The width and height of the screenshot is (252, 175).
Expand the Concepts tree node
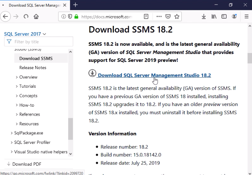pos(17,96)
